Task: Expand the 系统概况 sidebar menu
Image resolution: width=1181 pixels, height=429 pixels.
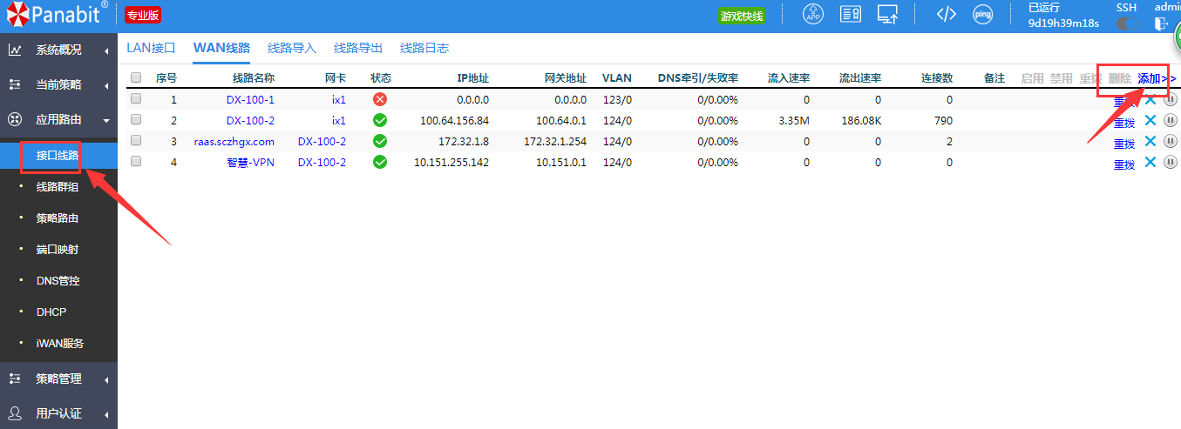Action: 58,50
